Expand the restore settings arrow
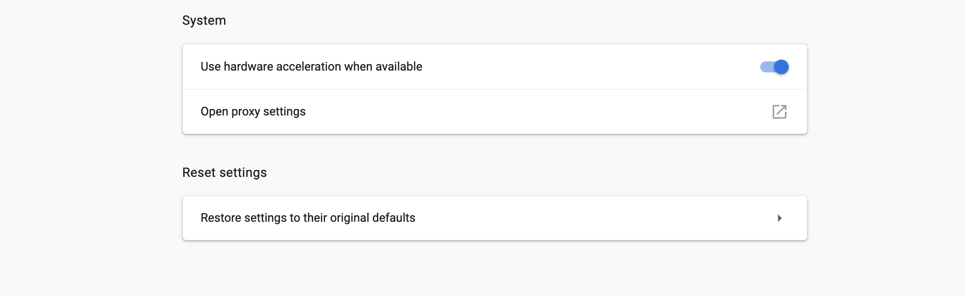Screen dimensions: 965x296 779,218
